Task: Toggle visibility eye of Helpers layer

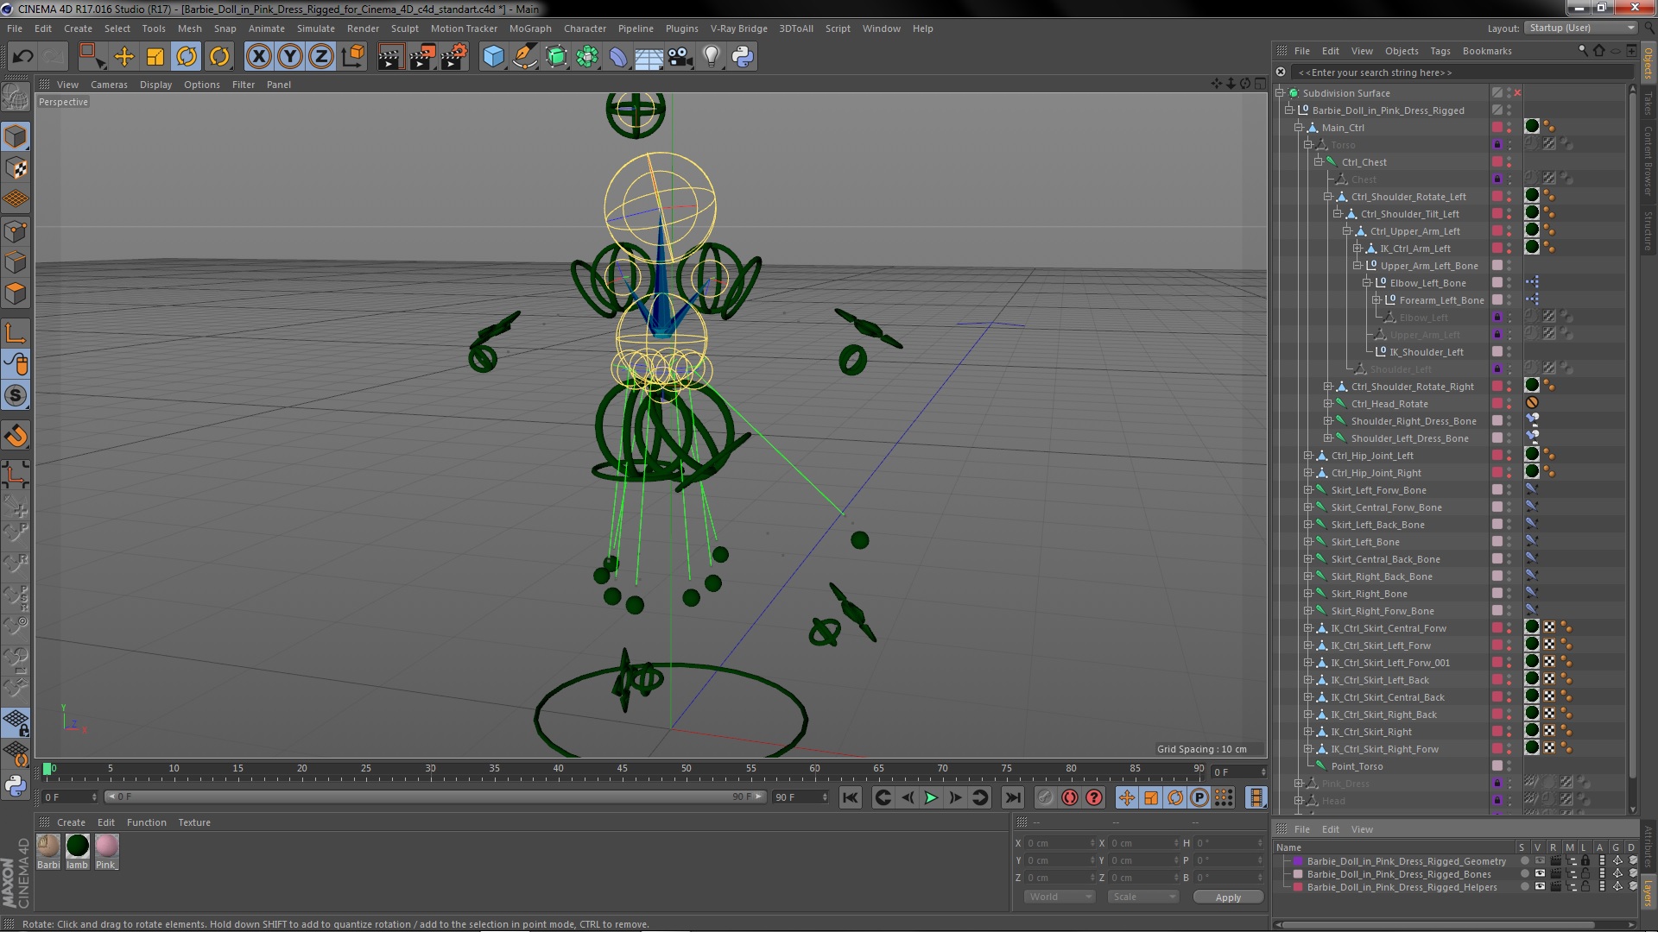Action: tap(1540, 887)
